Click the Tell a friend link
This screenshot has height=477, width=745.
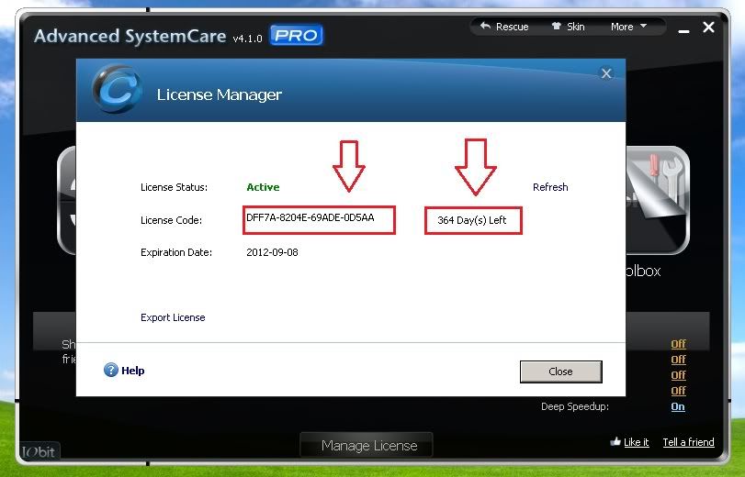click(x=688, y=442)
